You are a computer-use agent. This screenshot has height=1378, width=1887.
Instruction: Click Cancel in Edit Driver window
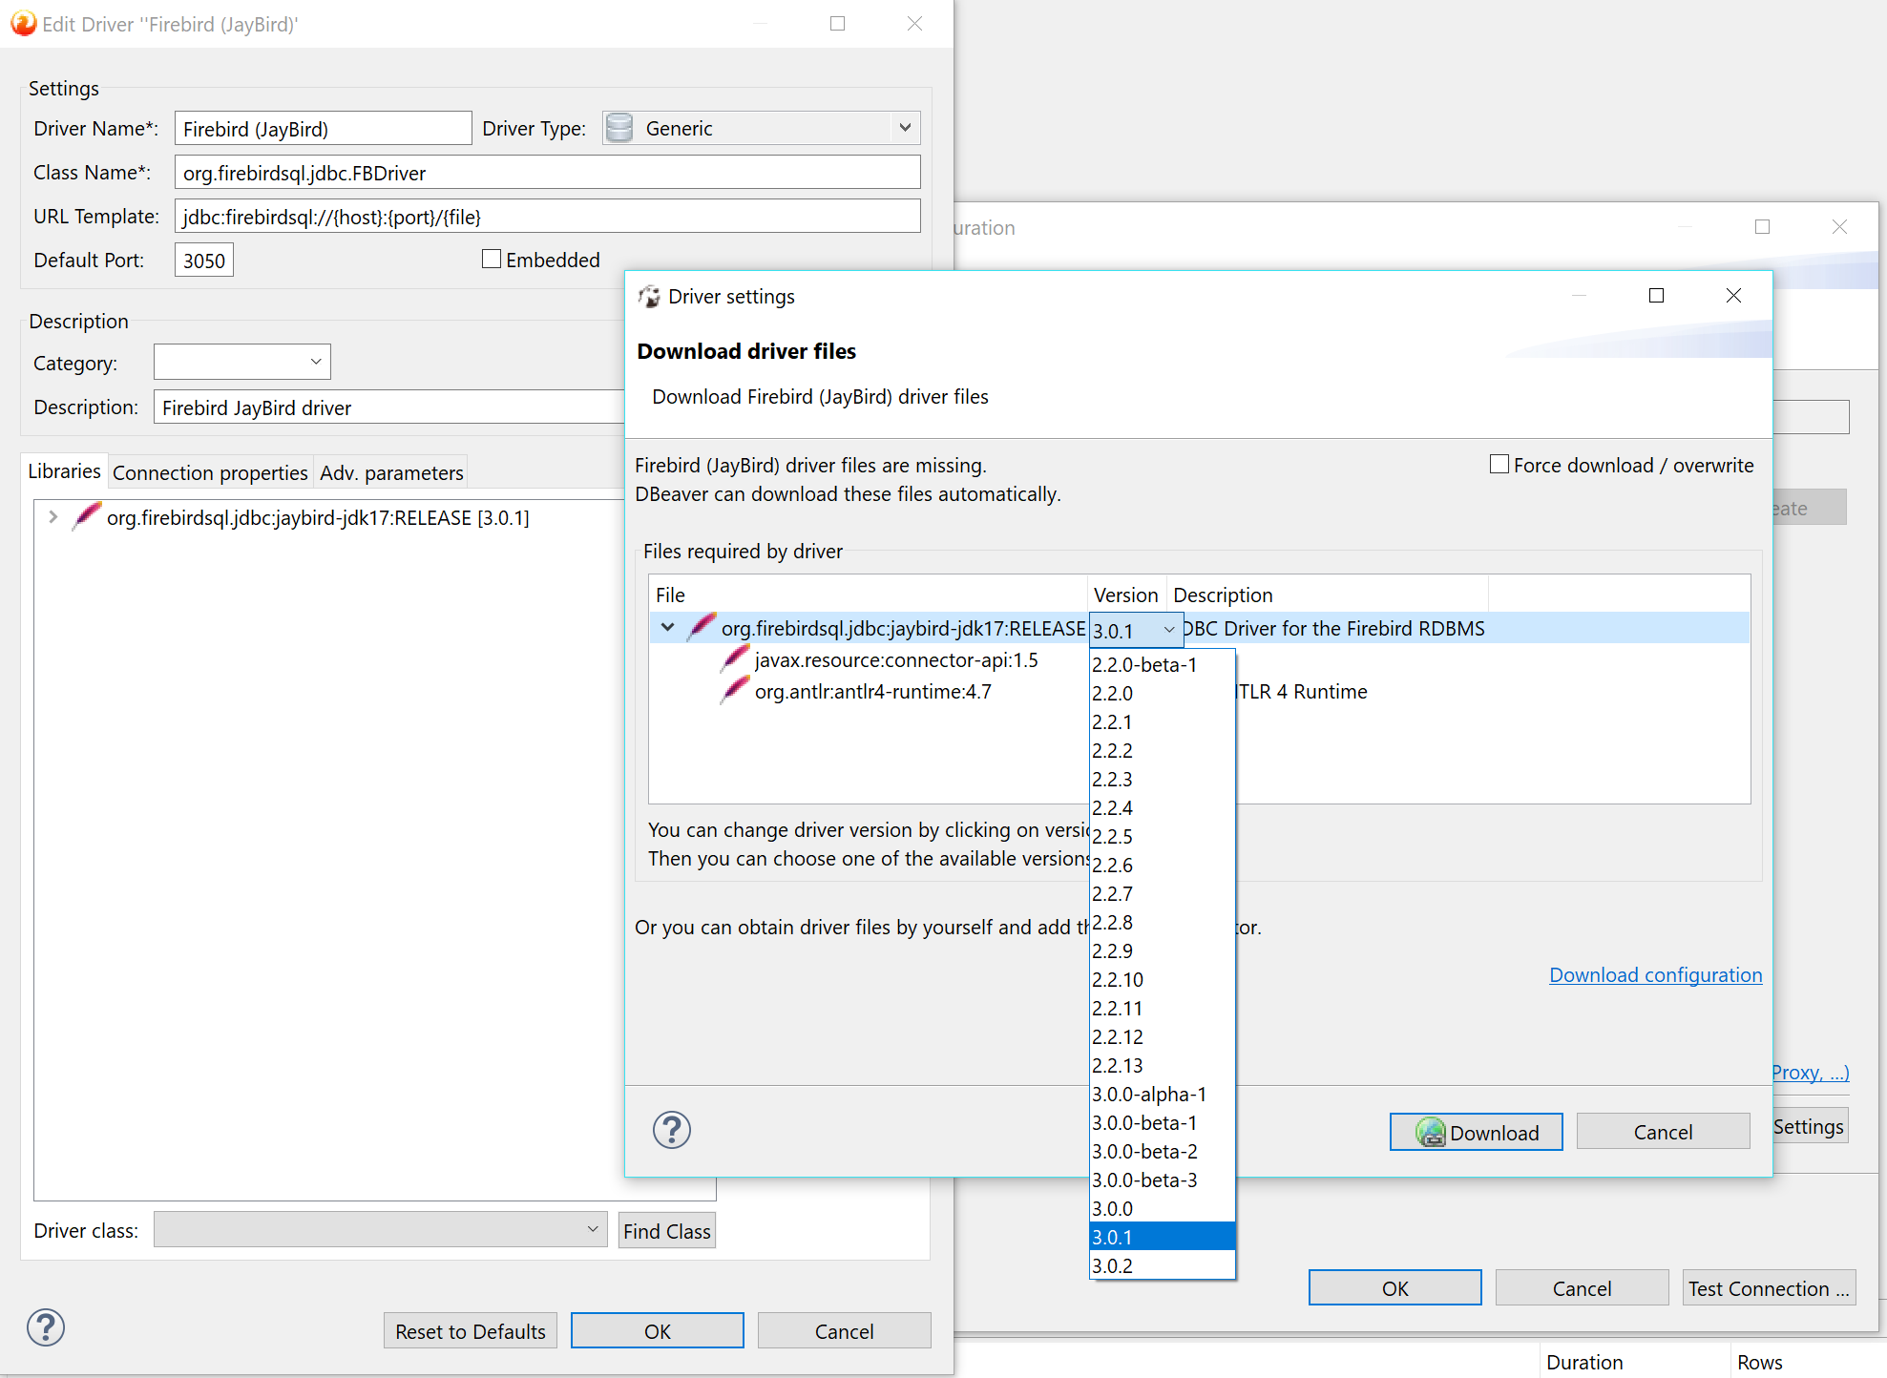pos(844,1331)
